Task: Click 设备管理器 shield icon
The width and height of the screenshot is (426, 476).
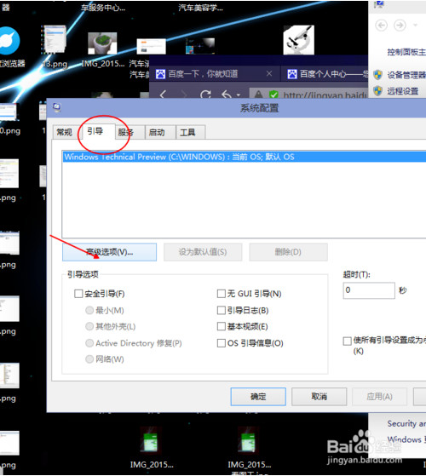Action: pos(378,75)
